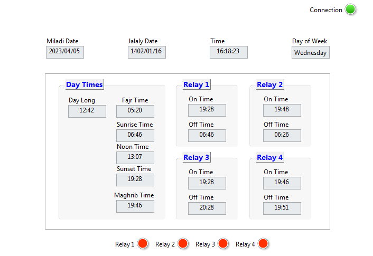Select the Day Long value field
Screen dimensions: 373x256
click(x=87, y=111)
